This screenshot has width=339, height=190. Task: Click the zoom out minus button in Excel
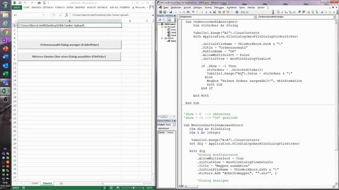(123, 188)
